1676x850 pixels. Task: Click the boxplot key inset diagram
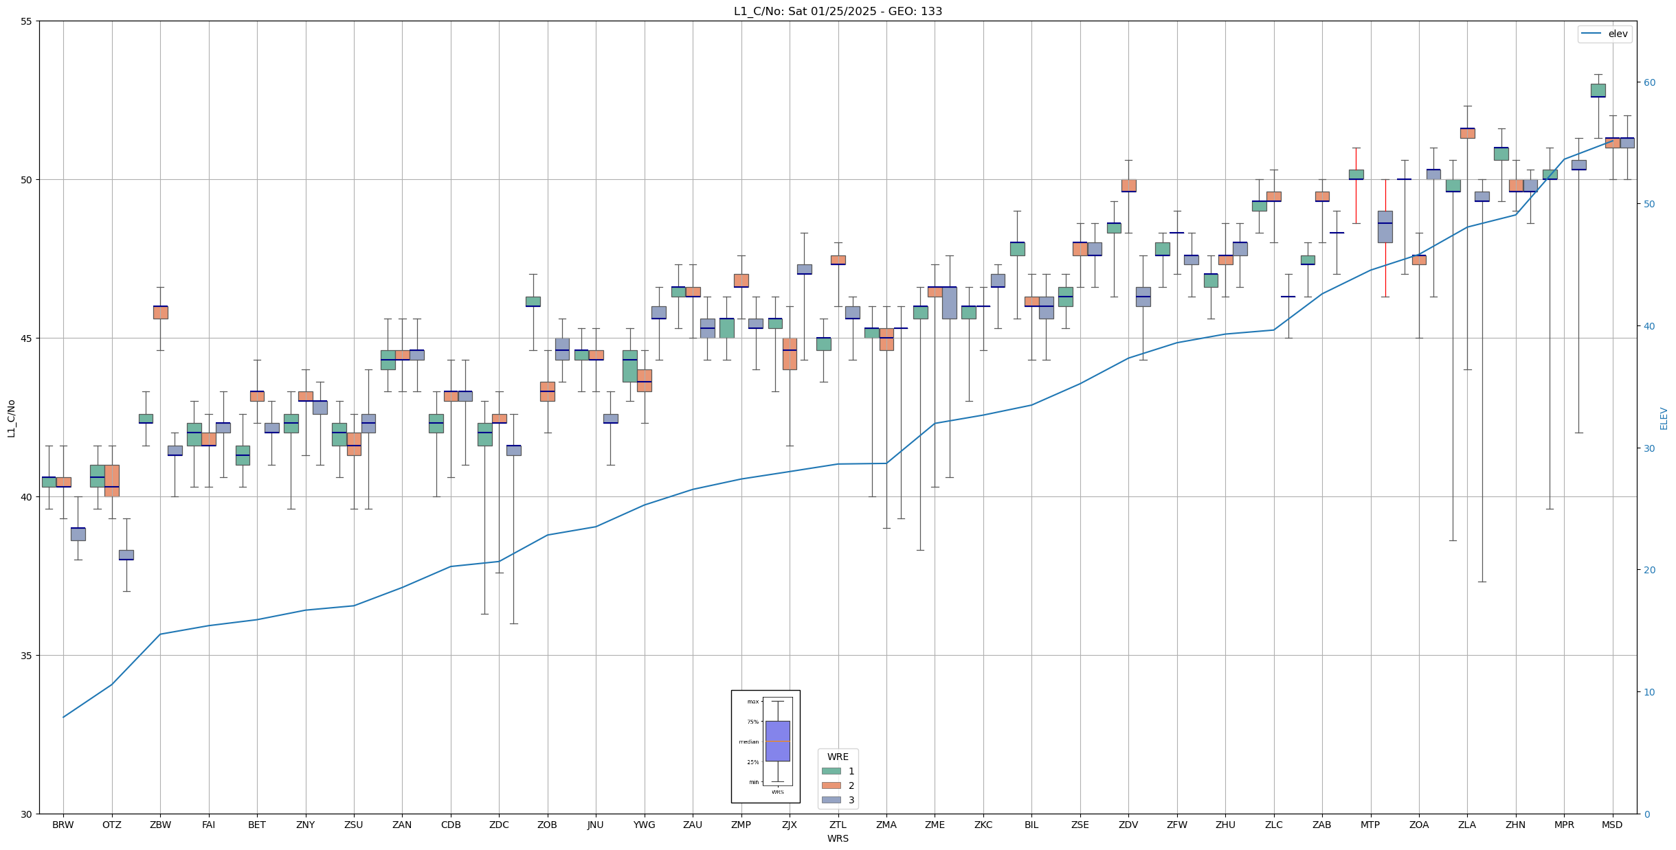[766, 746]
